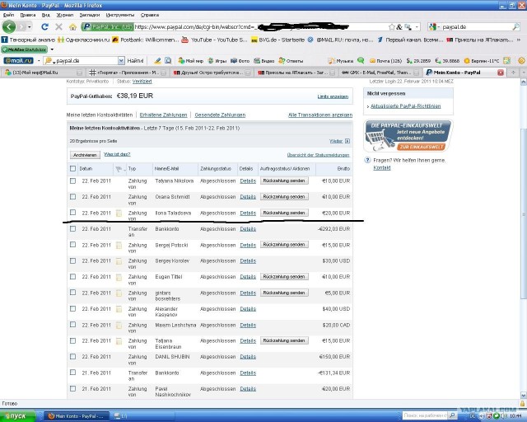Click the Archivieren button
Screen dimensions: 527x422
tap(85, 155)
